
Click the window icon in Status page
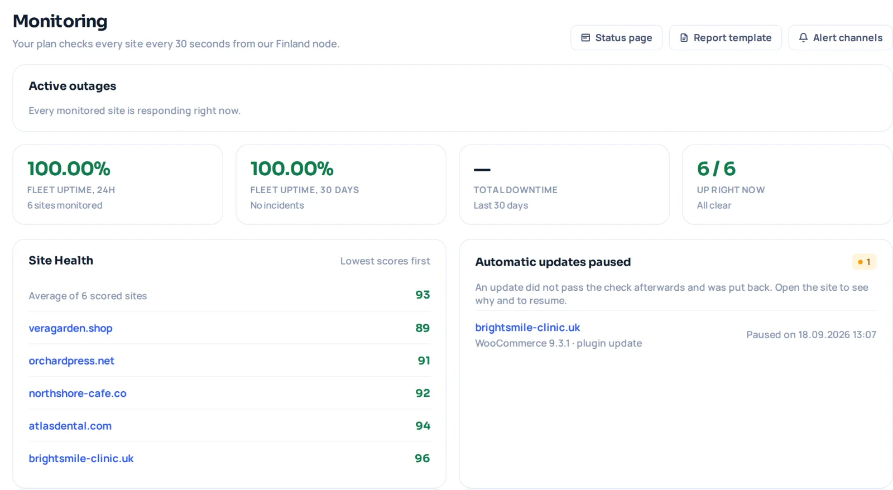tap(585, 37)
